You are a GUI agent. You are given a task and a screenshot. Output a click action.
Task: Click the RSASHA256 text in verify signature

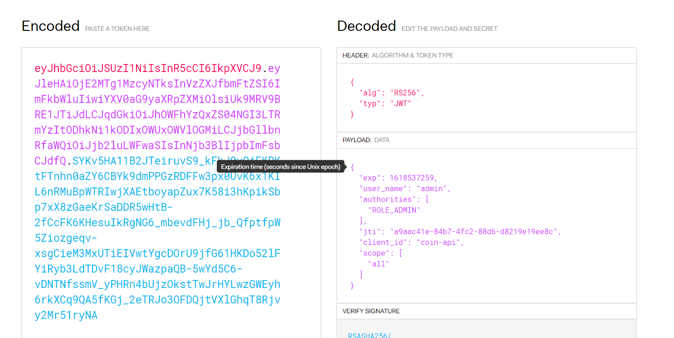point(369,335)
